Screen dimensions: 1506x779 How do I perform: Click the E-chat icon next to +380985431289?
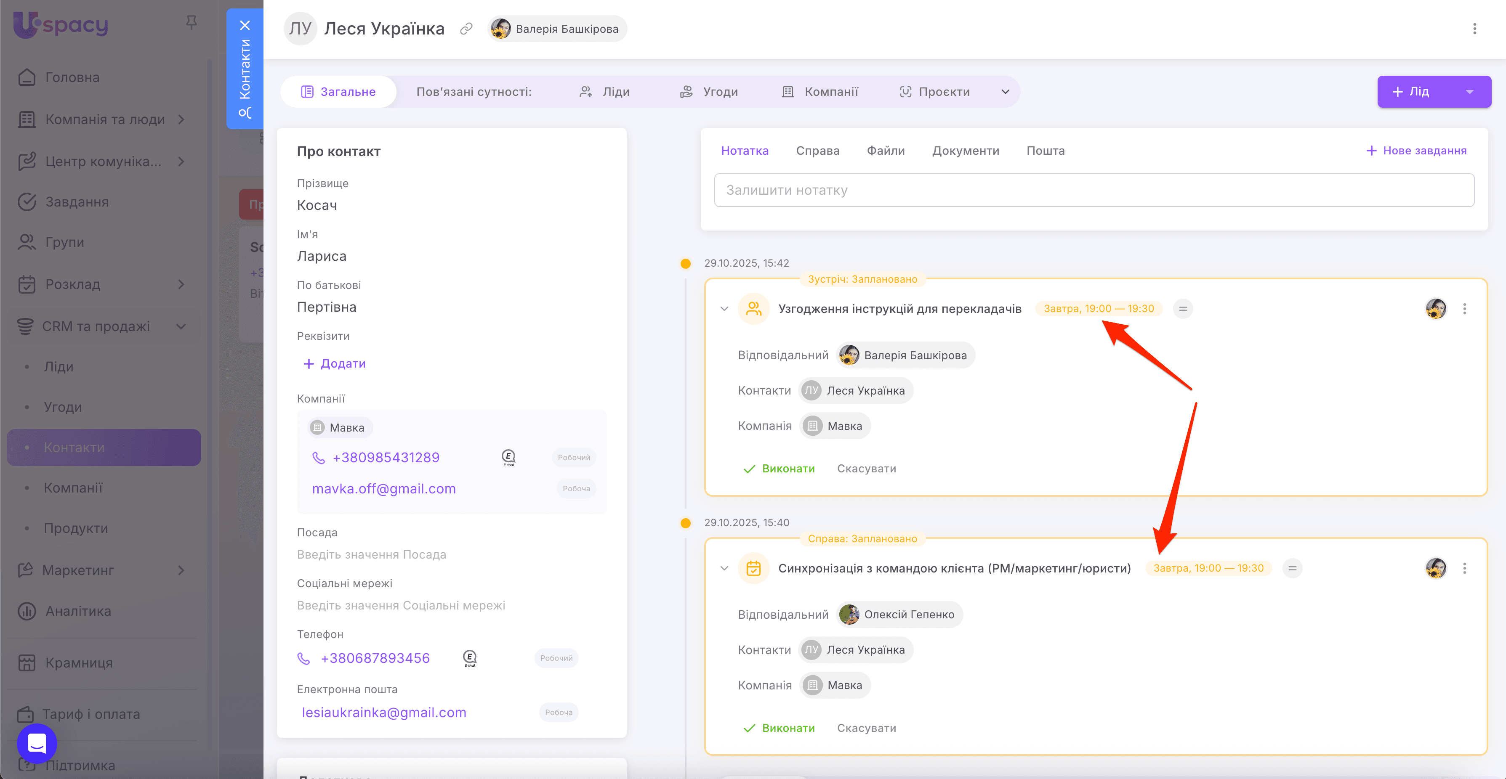tap(508, 458)
